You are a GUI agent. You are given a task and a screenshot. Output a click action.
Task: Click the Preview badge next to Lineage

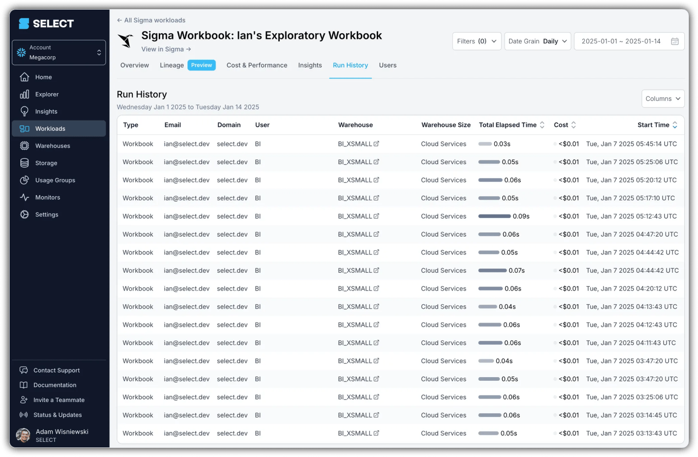202,65
